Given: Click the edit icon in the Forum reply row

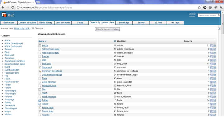Looking at the screenshot, I should (215, 108).
